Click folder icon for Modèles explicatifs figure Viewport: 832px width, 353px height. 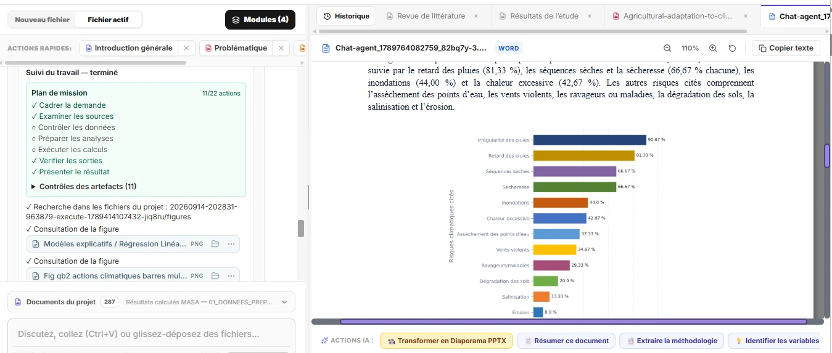[215, 244]
